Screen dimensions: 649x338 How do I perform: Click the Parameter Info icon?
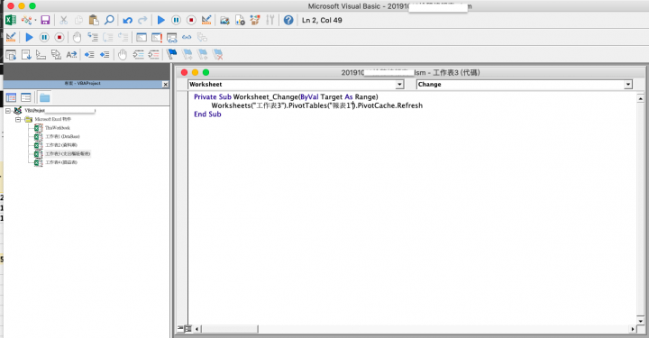pos(56,54)
